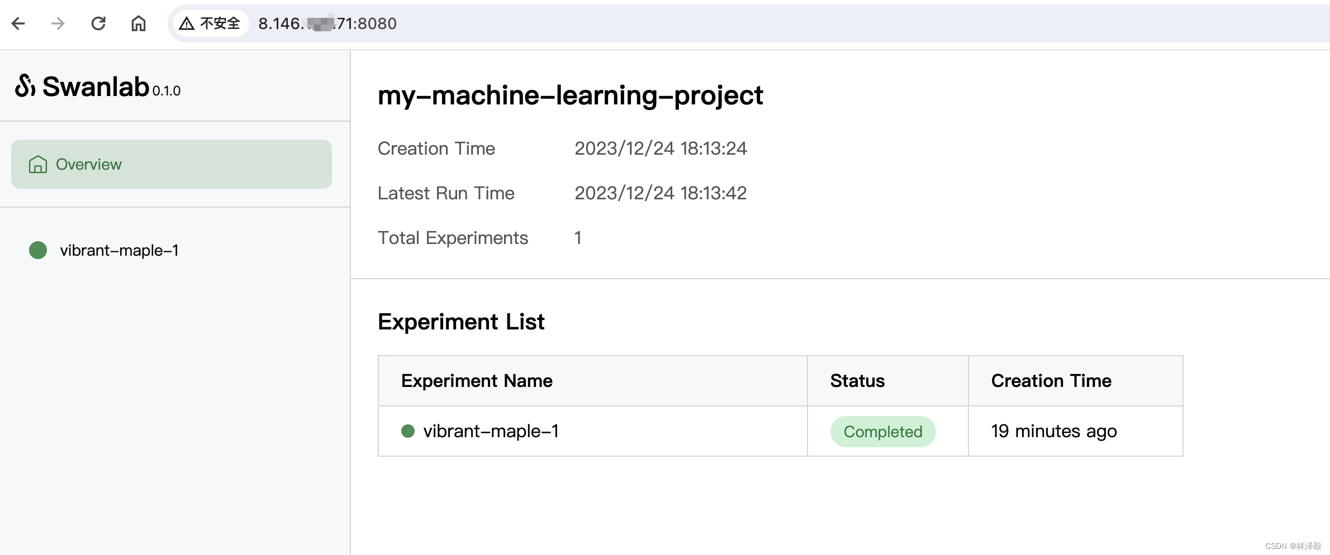Click the Experiment Name column header
The height and width of the screenshot is (555, 1330).
point(477,381)
